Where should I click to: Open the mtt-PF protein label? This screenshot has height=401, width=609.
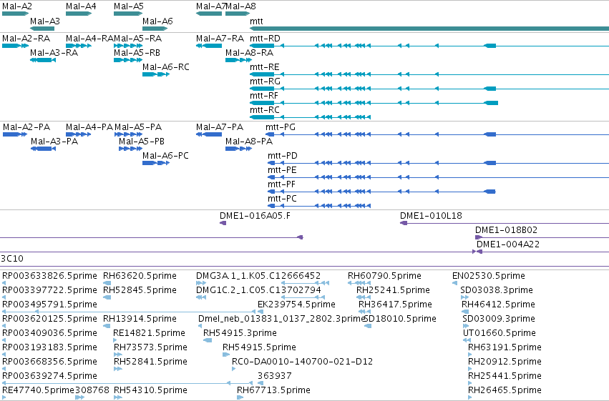pos(281,184)
